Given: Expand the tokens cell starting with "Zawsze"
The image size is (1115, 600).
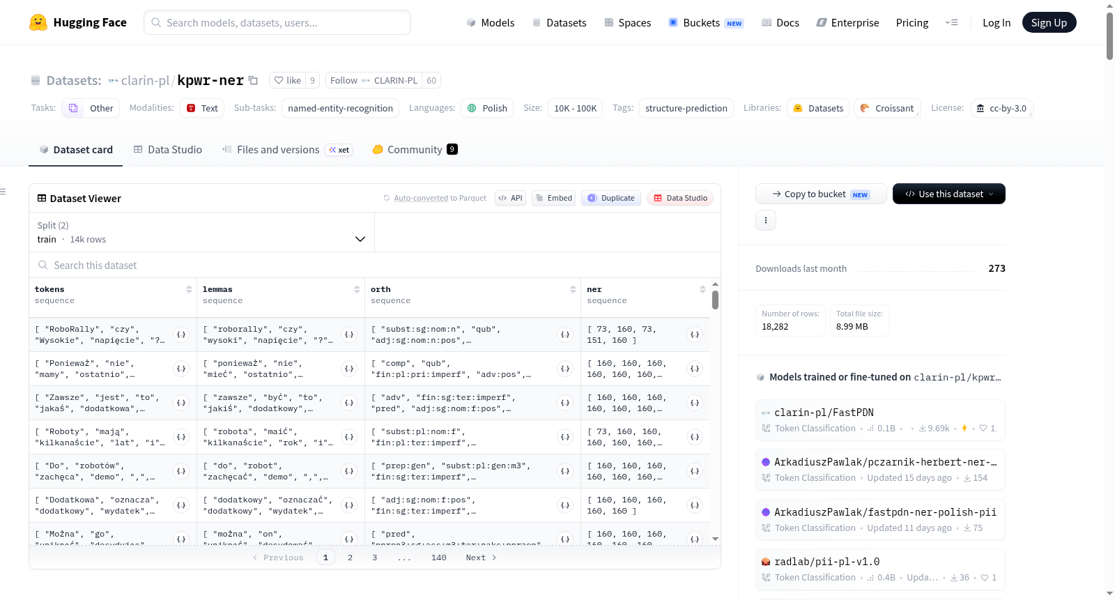Looking at the screenshot, I should pos(181,403).
